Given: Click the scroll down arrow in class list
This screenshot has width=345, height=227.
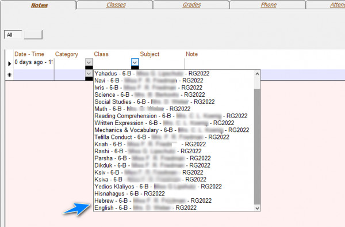Looking at the screenshot, I should tap(257, 208).
